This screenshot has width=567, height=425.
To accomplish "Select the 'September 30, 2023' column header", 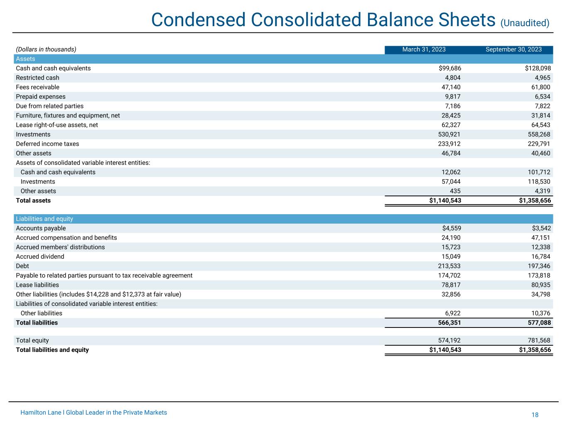I will (x=513, y=49).
